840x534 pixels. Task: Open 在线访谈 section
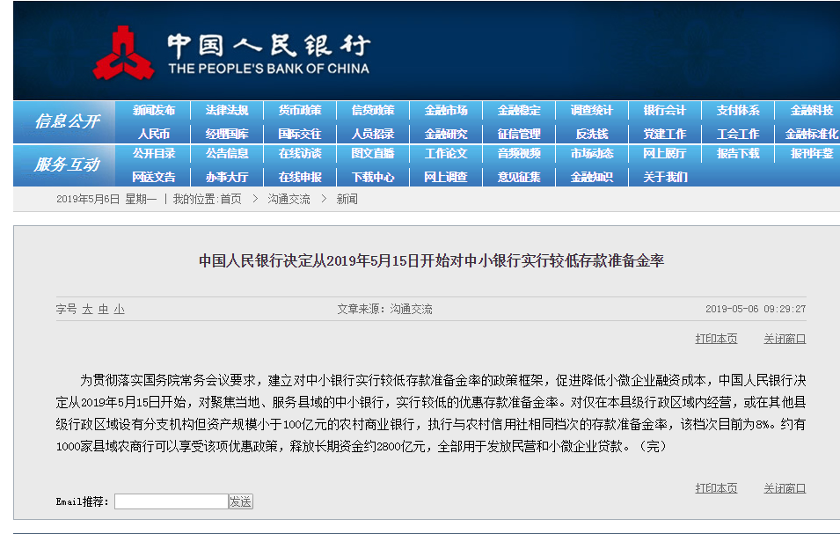click(x=299, y=153)
